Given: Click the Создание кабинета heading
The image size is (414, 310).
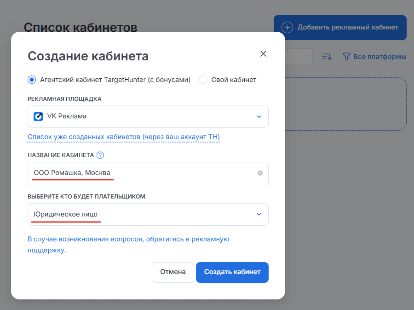Looking at the screenshot, I should coord(88,56).
